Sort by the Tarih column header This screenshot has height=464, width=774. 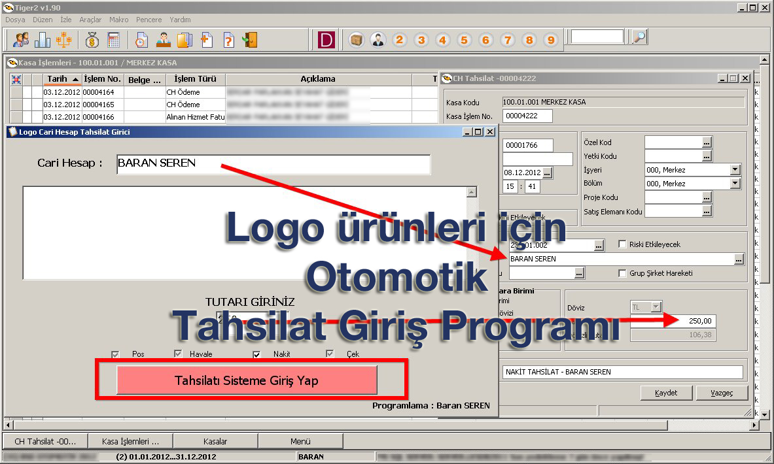62,79
